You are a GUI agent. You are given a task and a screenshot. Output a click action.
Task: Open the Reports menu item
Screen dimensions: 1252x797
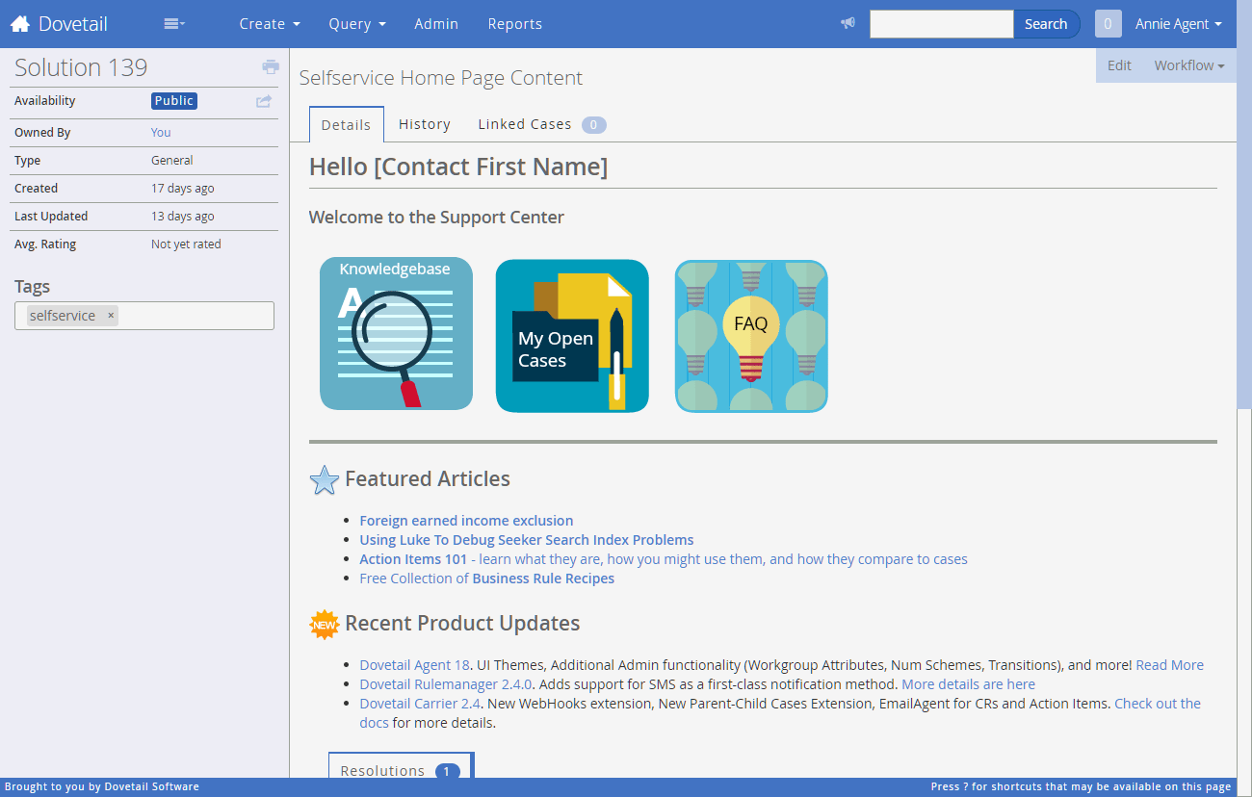(515, 24)
